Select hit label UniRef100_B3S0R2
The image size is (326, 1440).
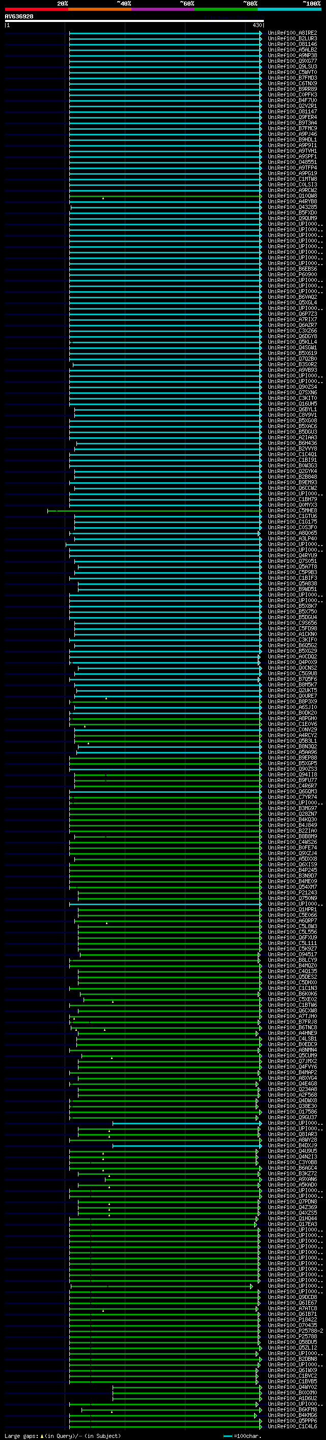[x=292, y=365]
